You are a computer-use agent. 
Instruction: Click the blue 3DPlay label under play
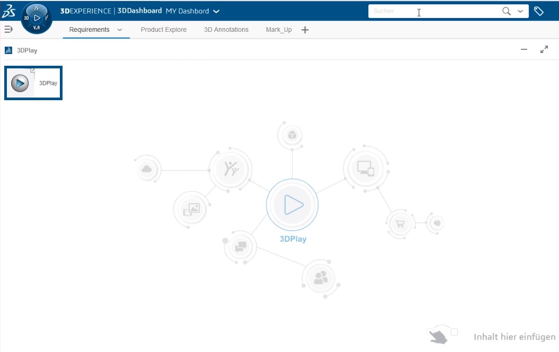point(293,239)
